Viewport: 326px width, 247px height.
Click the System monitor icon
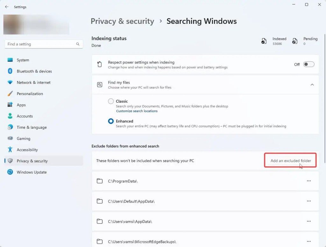pyautogui.click(x=10, y=60)
